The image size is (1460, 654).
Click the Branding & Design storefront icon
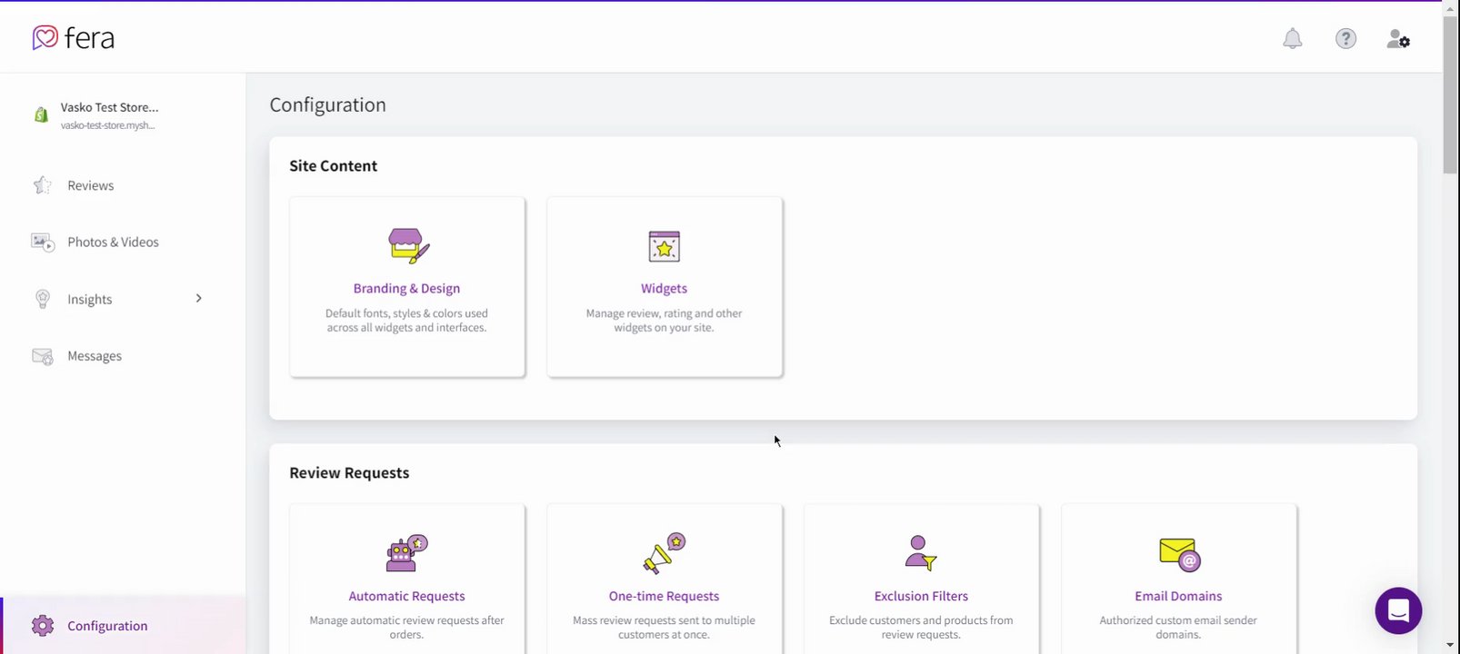[x=407, y=246]
